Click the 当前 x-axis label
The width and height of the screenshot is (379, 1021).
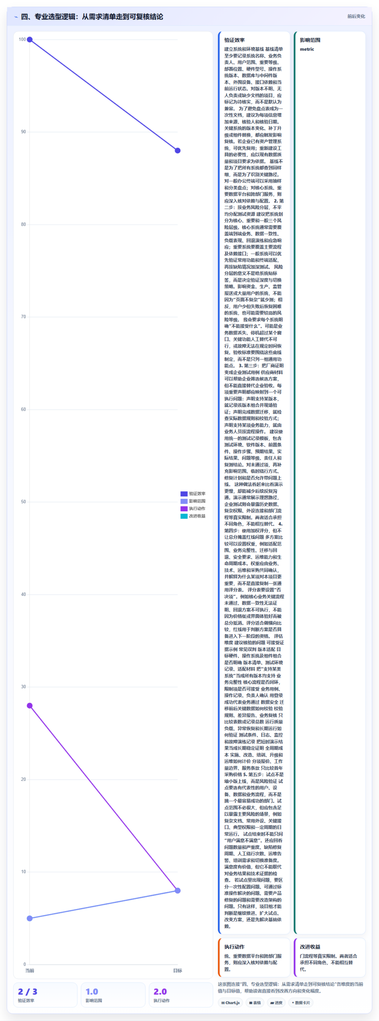click(30, 971)
